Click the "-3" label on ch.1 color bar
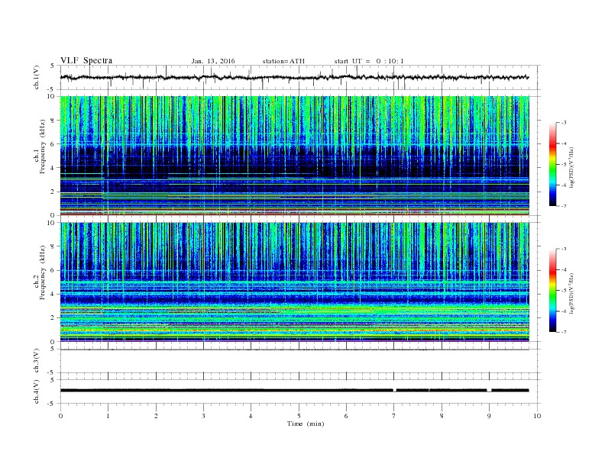The width and height of the screenshot is (605, 467). click(x=564, y=123)
